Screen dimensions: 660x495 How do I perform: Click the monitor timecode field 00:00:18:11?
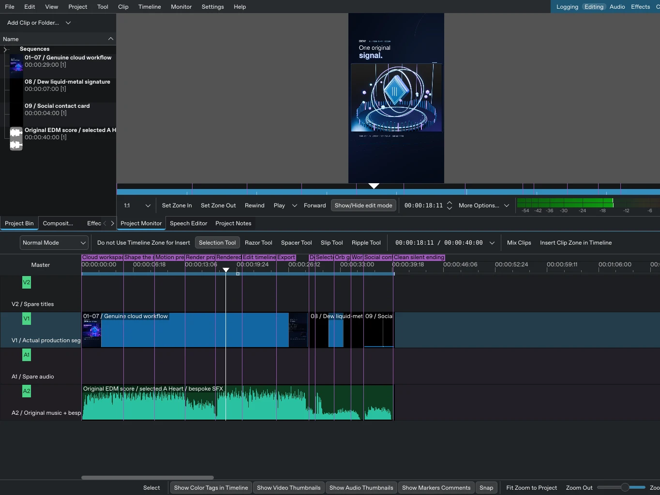pyautogui.click(x=423, y=205)
